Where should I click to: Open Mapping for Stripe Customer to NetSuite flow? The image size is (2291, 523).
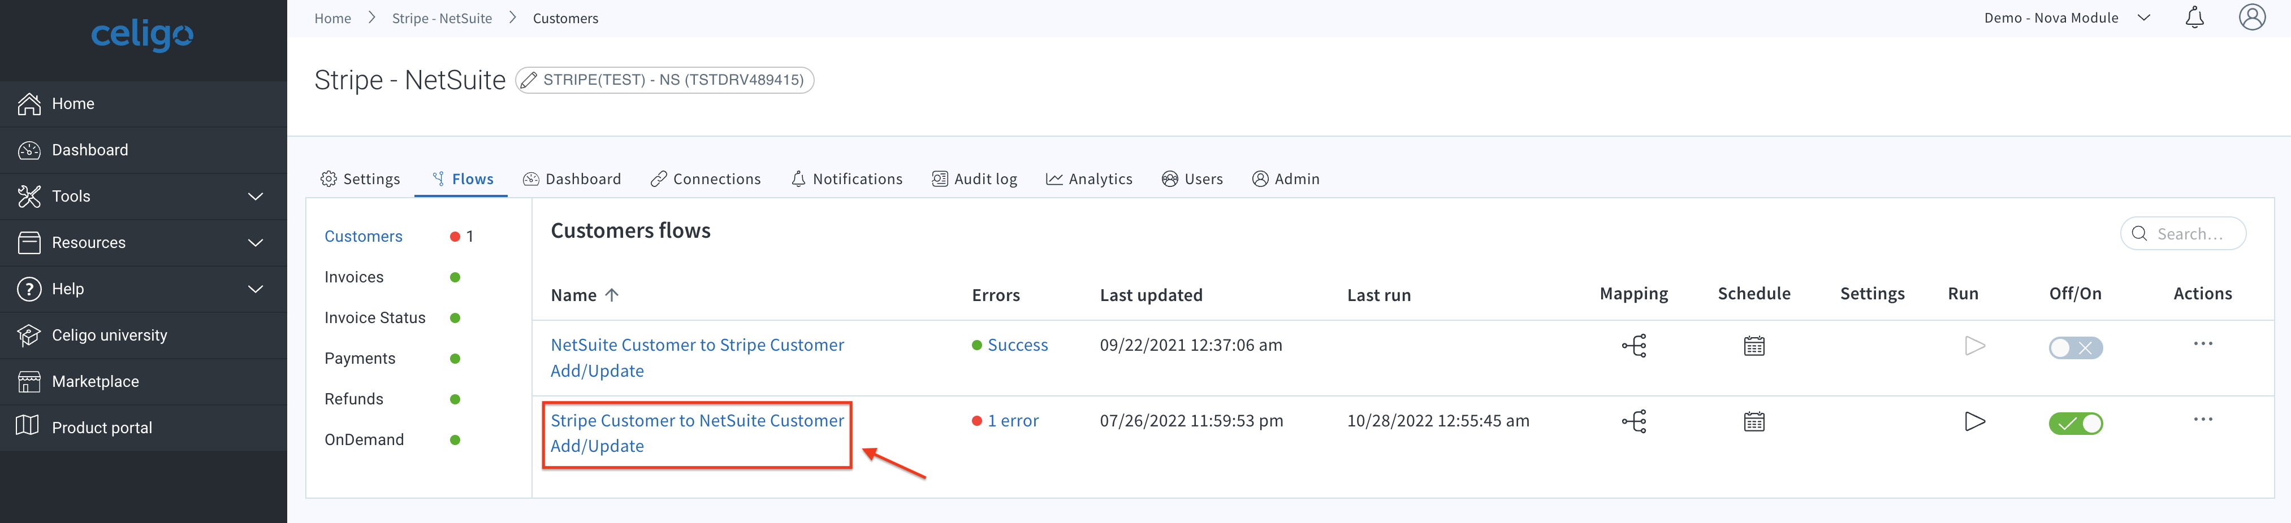click(x=1634, y=421)
